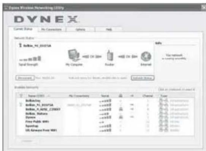Click the Internet globe icon
The width and height of the screenshot is (206, 151).
(x=146, y=57)
